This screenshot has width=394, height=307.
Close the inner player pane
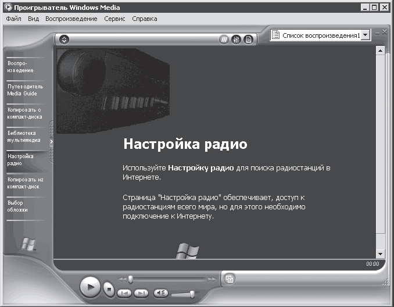pyautogui.click(x=385, y=32)
